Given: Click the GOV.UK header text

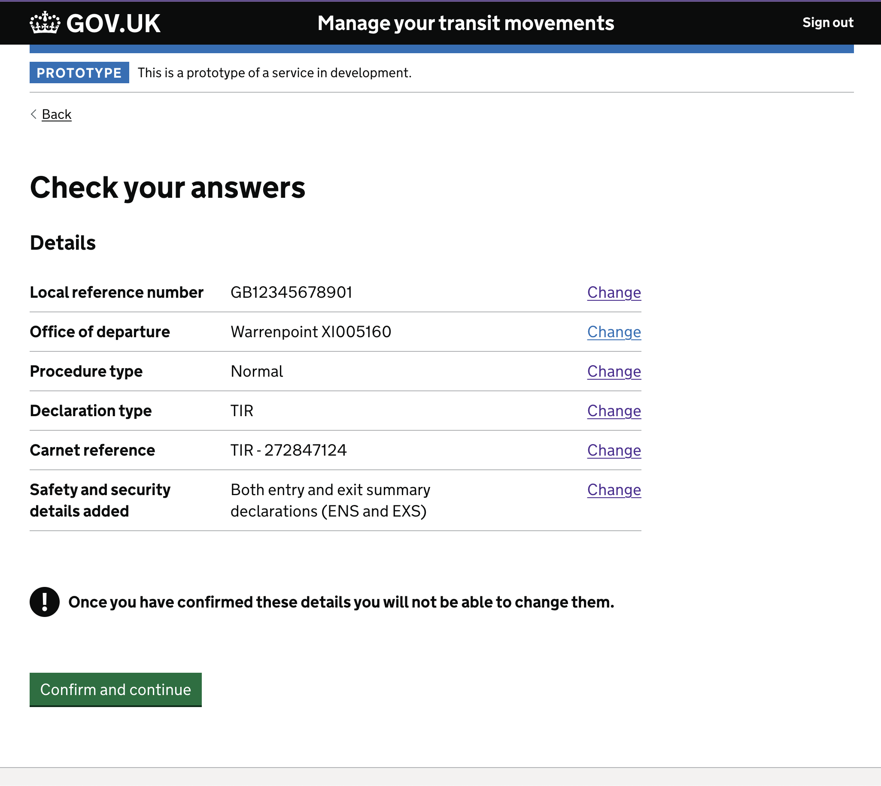Looking at the screenshot, I should (113, 23).
